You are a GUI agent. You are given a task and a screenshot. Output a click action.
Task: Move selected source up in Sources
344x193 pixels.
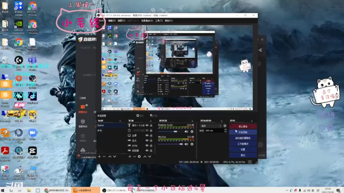tap(145, 157)
